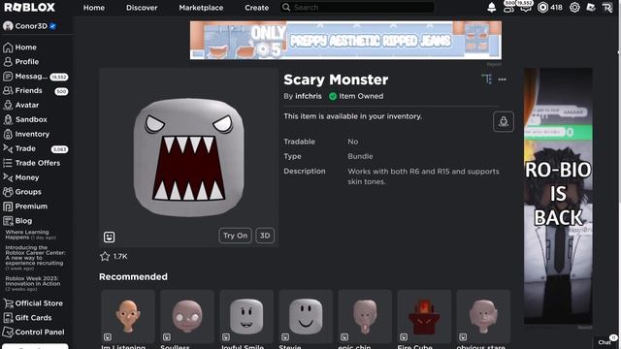
Task: Click the Search input field
Action: (357, 7)
